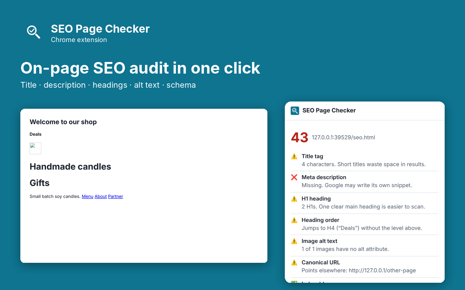Click "Points elsewhere" canonical URL text

coord(359,270)
